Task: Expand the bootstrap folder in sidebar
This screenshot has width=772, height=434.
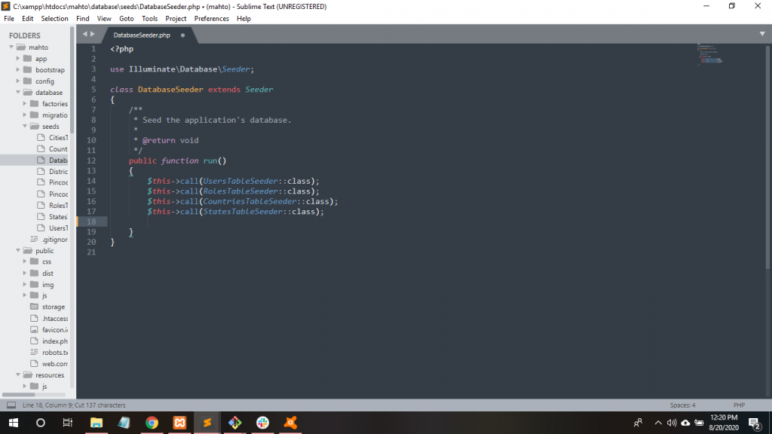Action: pos(18,70)
